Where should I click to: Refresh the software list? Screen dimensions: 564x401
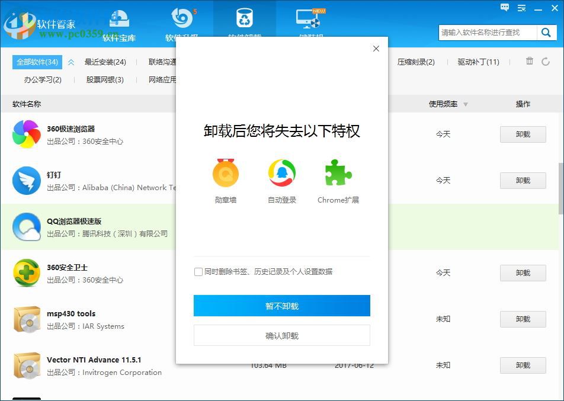(x=546, y=61)
